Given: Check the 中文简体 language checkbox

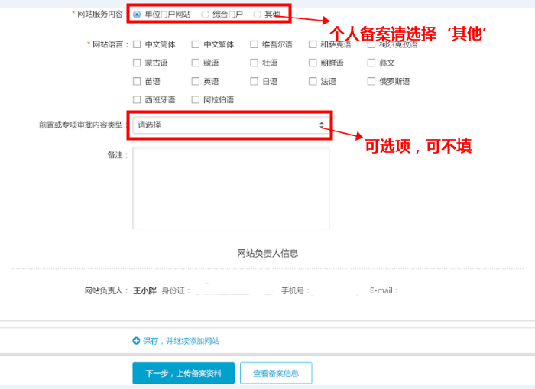Looking at the screenshot, I should click(x=137, y=44).
